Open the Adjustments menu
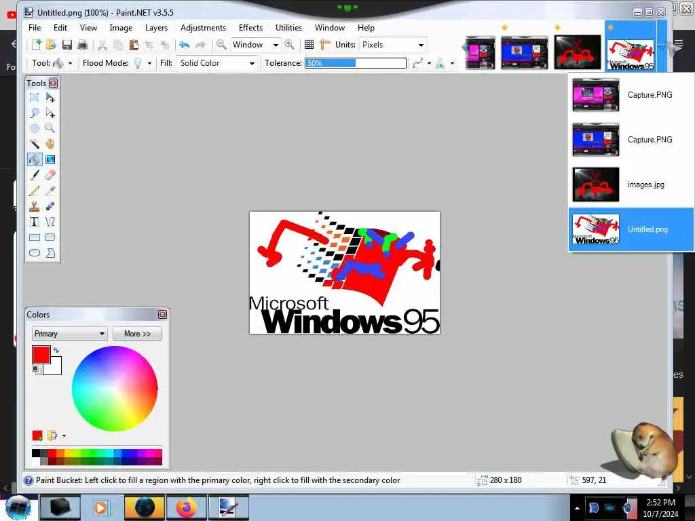Image resolution: width=695 pixels, height=521 pixels. pyautogui.click(x=203, y=27)
